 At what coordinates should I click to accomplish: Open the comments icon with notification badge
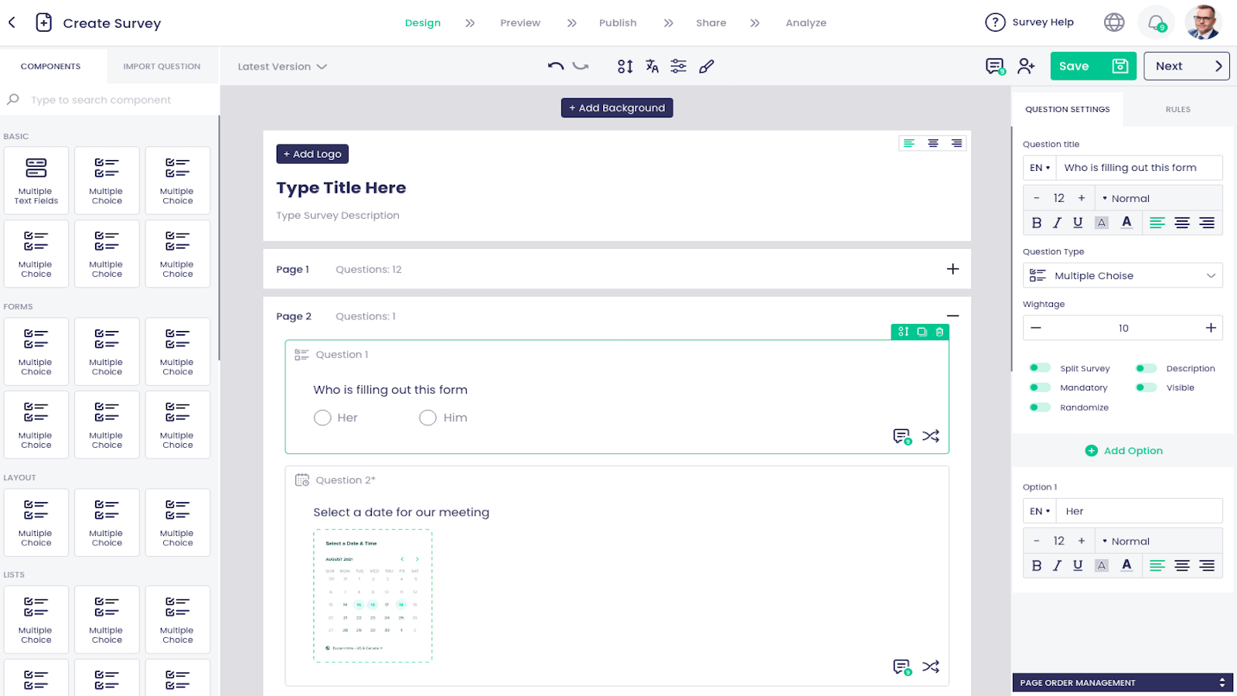994,67
